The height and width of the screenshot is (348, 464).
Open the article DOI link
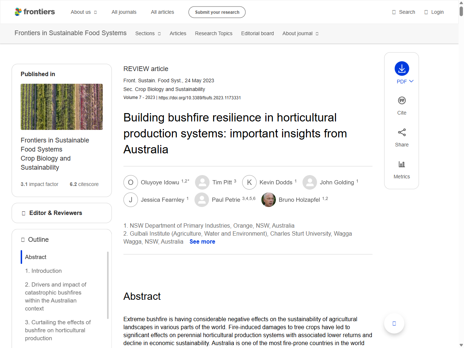click(x=200, y=98)
